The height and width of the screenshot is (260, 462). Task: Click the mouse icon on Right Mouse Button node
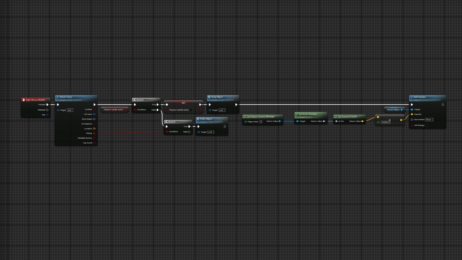23,100
